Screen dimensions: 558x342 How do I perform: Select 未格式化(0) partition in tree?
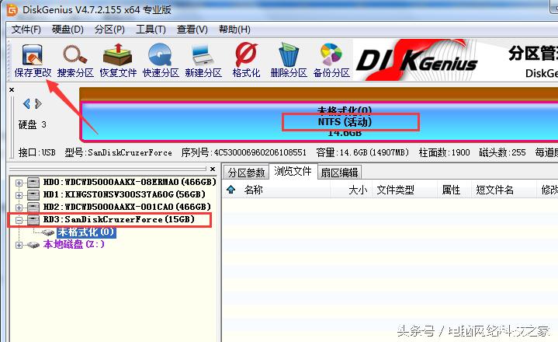[x=86, y=232]
